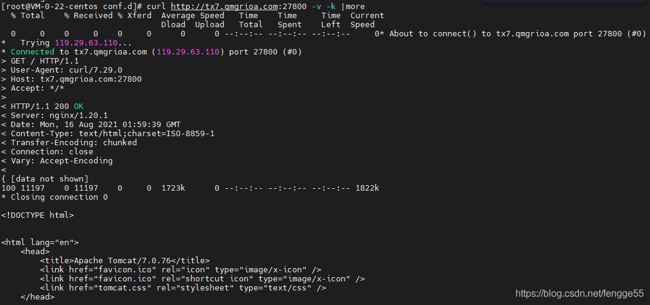Image resolution: width=650 pixels, height=305 pixels.
Task: Click the Vary: Accept-Encoding header line
Action: point(57,161)
